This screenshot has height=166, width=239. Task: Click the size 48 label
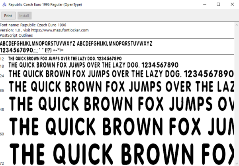tap(2, 109)
